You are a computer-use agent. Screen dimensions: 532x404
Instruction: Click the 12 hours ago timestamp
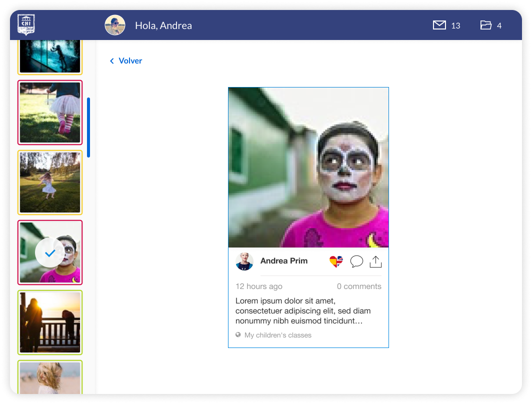[259, 286]
